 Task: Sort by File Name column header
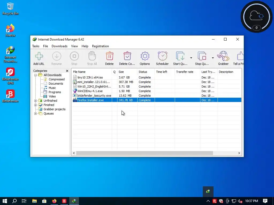tap(92, 72)
